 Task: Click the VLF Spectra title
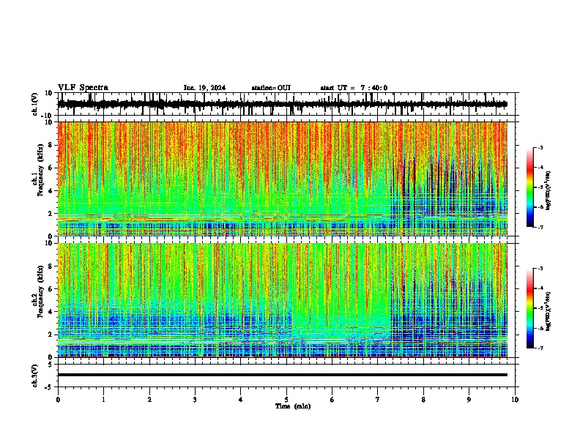pos(83,88)
